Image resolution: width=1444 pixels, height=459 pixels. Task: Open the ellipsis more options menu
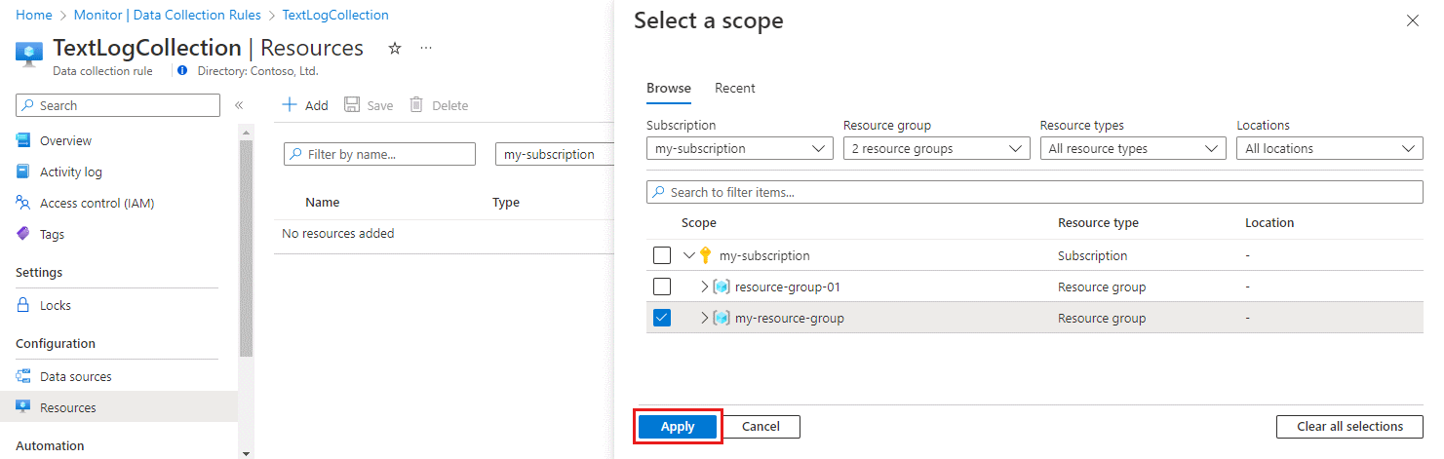[426, 48]
